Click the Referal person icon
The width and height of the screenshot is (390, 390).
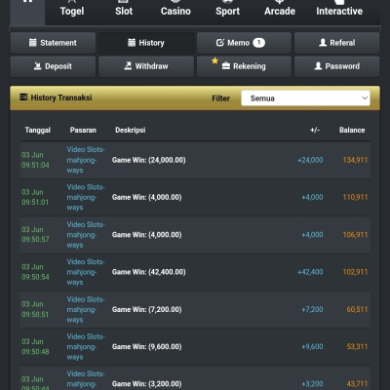[323, 43]
